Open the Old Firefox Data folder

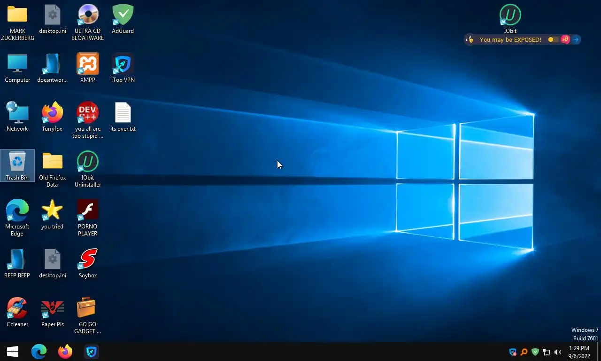(x=52, y=169)
